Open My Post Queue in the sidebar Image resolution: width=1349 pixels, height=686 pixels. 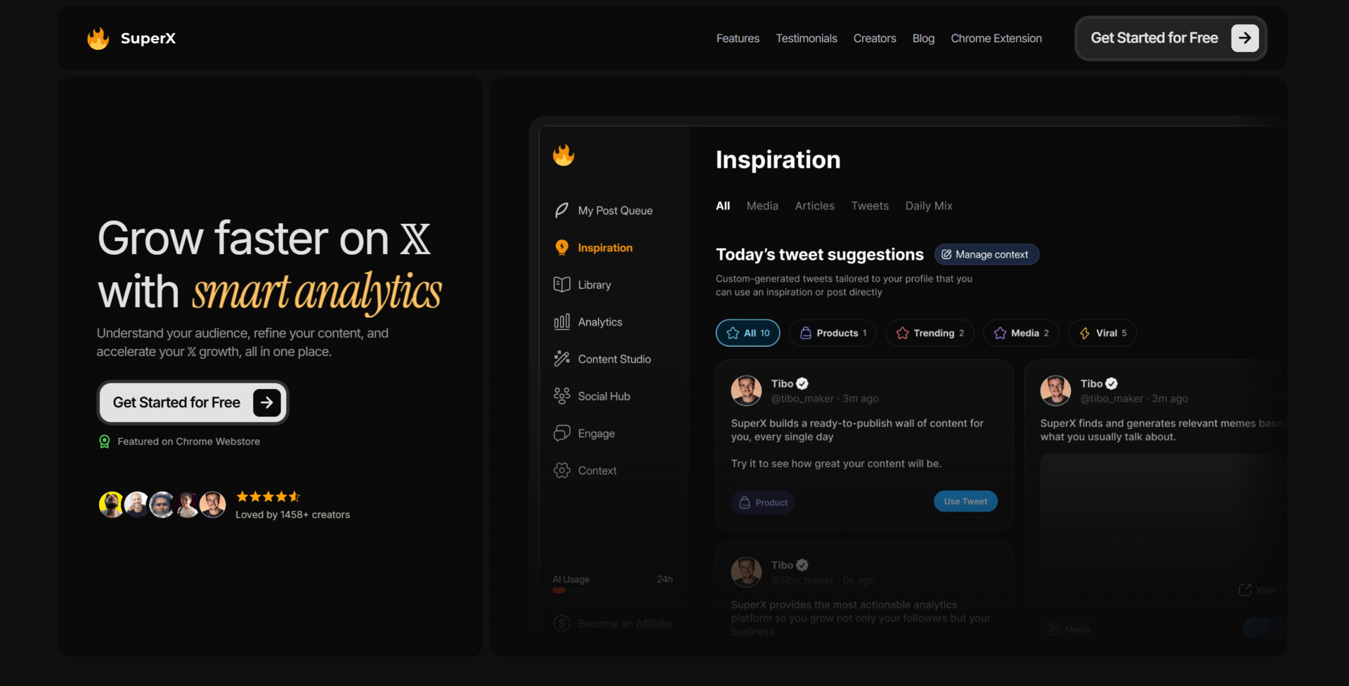pyautogui.click(x=604, y=210)
